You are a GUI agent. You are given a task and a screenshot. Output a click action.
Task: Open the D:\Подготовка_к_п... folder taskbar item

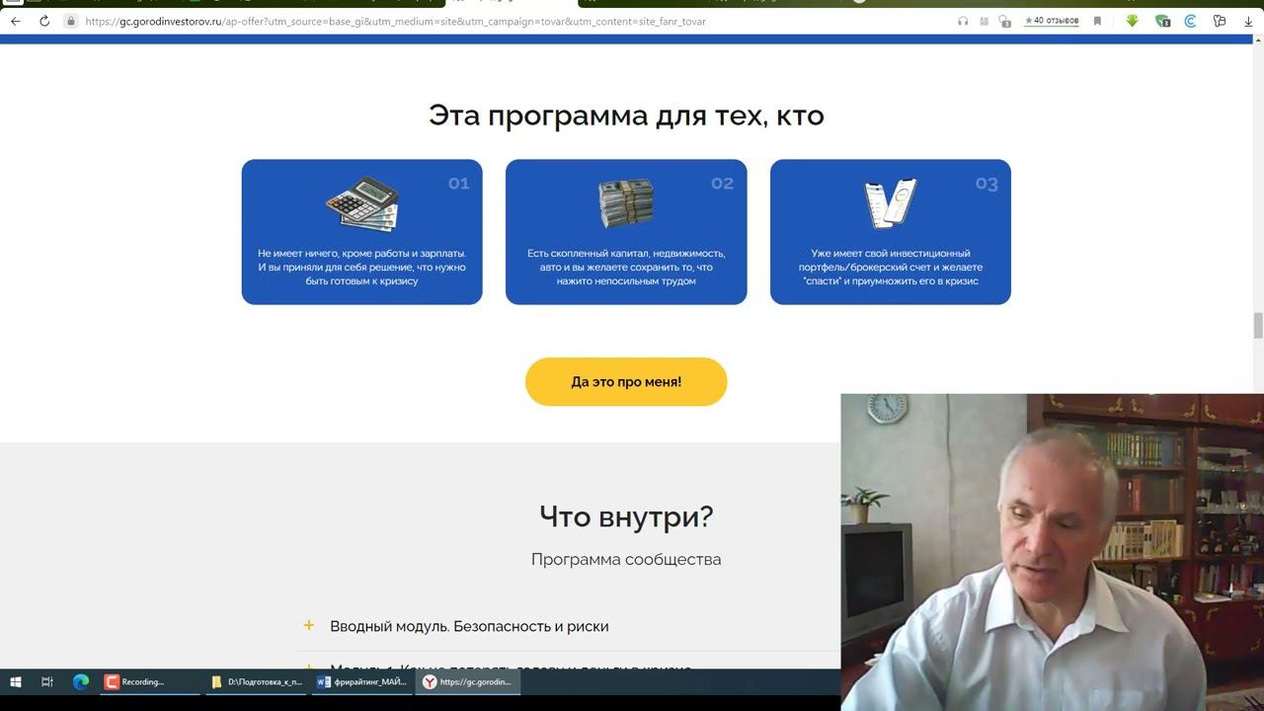click(x=257, y=681)
